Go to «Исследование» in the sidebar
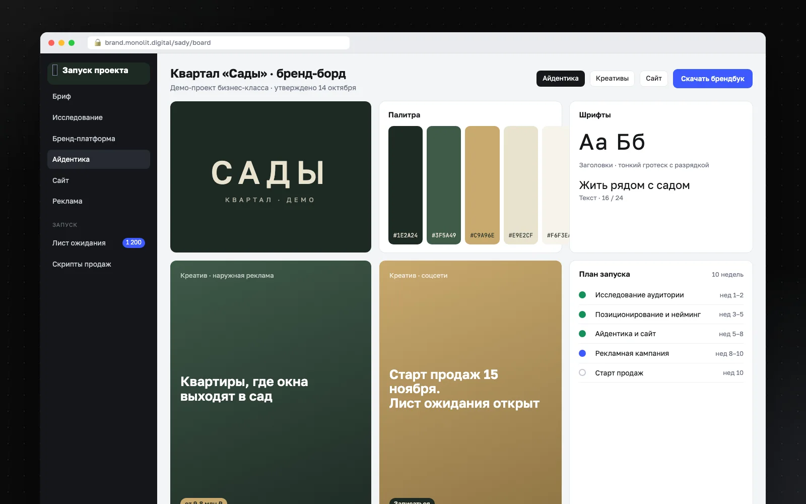 [x=99, y=117]
